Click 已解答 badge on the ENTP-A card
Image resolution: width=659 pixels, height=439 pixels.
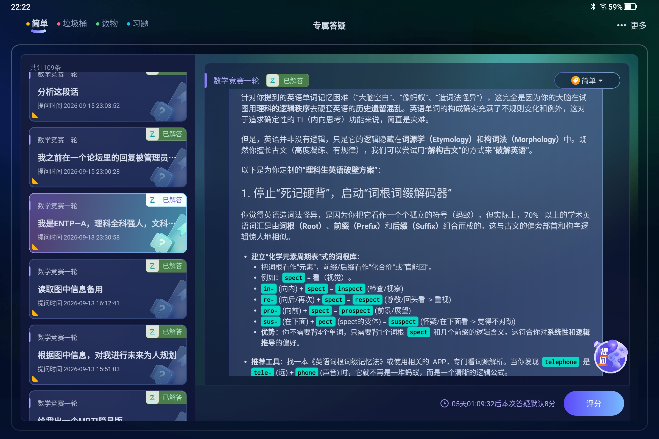pyautogui.click(x=166, y=200)
